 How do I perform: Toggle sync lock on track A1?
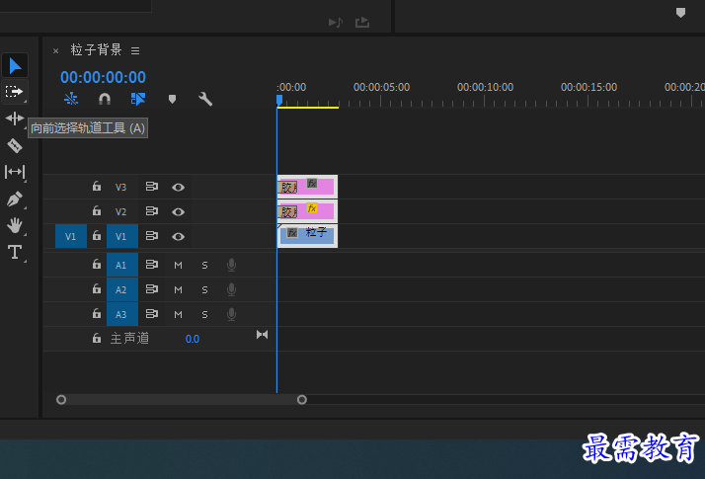point(152,265)
